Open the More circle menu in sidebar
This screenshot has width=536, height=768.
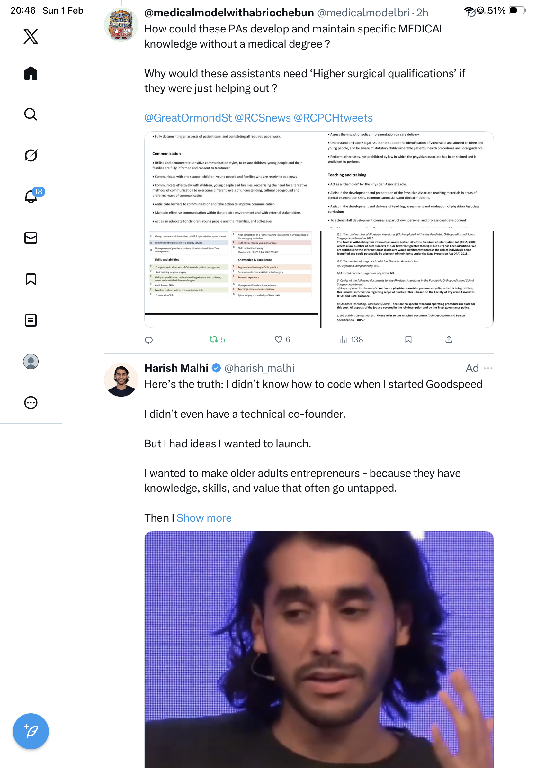point(31,403)
